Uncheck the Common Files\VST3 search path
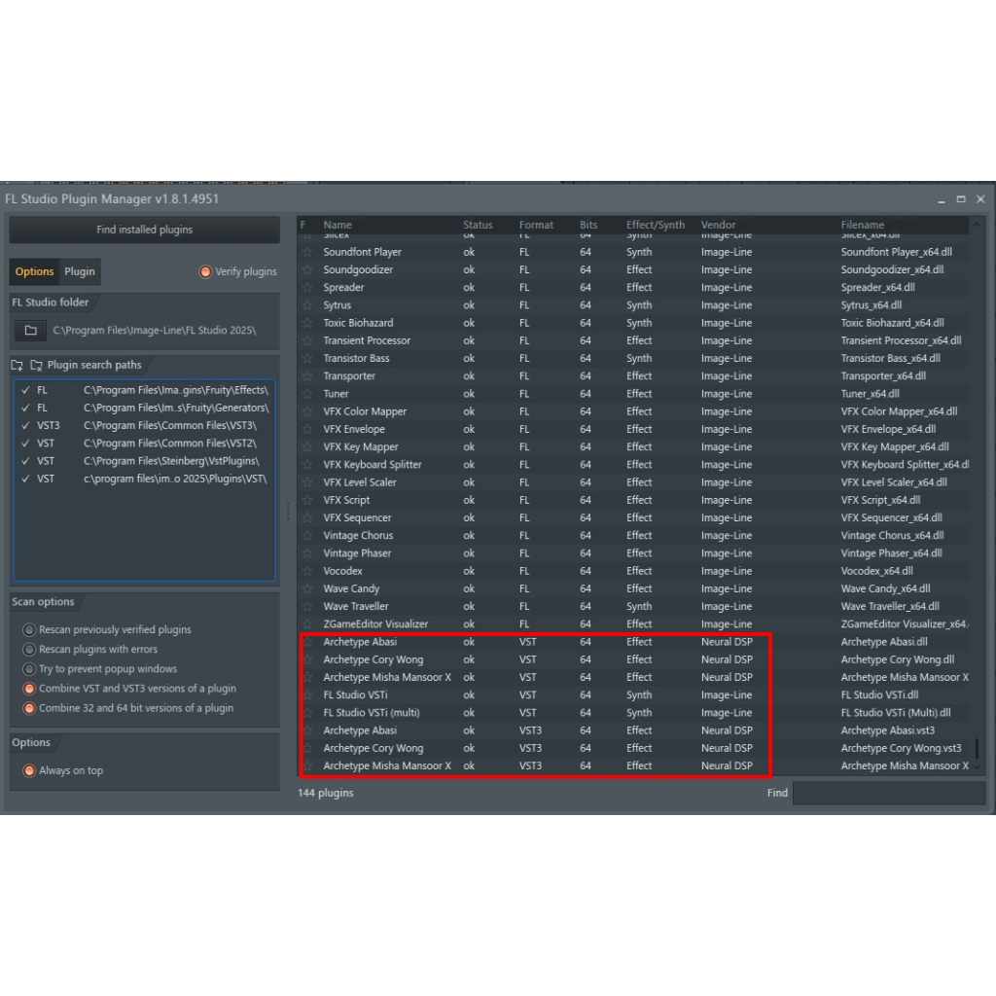 point(25,426)
